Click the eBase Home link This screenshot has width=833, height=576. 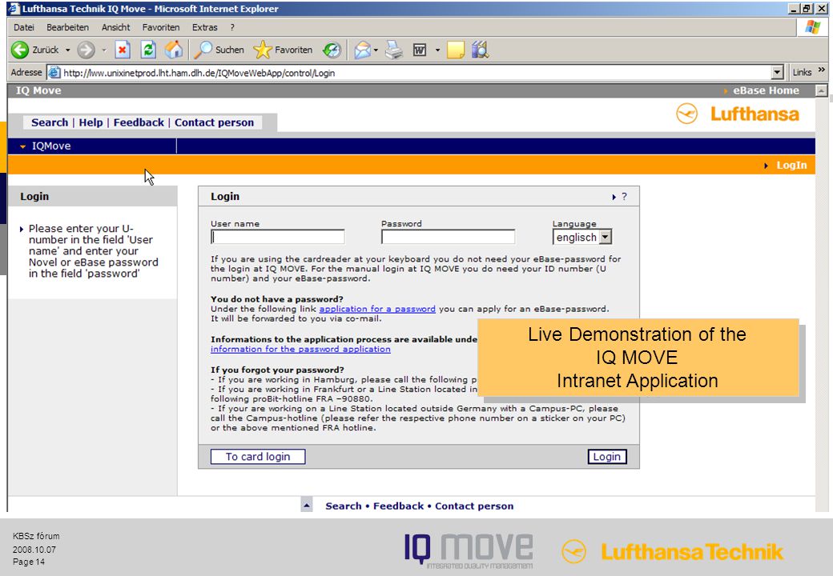point(766,90)
